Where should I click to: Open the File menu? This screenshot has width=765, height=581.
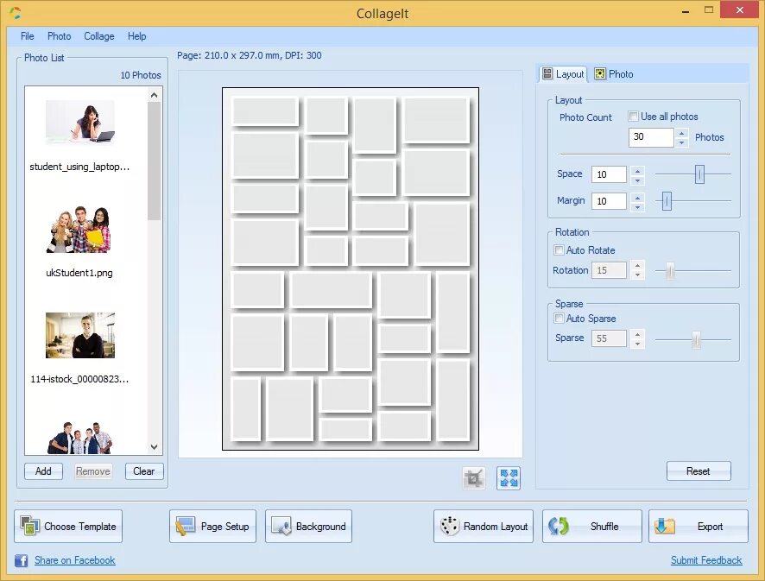(x=28, y=36)
